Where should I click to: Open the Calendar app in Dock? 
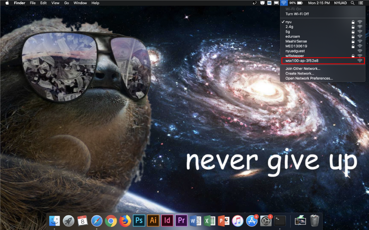[x=83, y=221]
